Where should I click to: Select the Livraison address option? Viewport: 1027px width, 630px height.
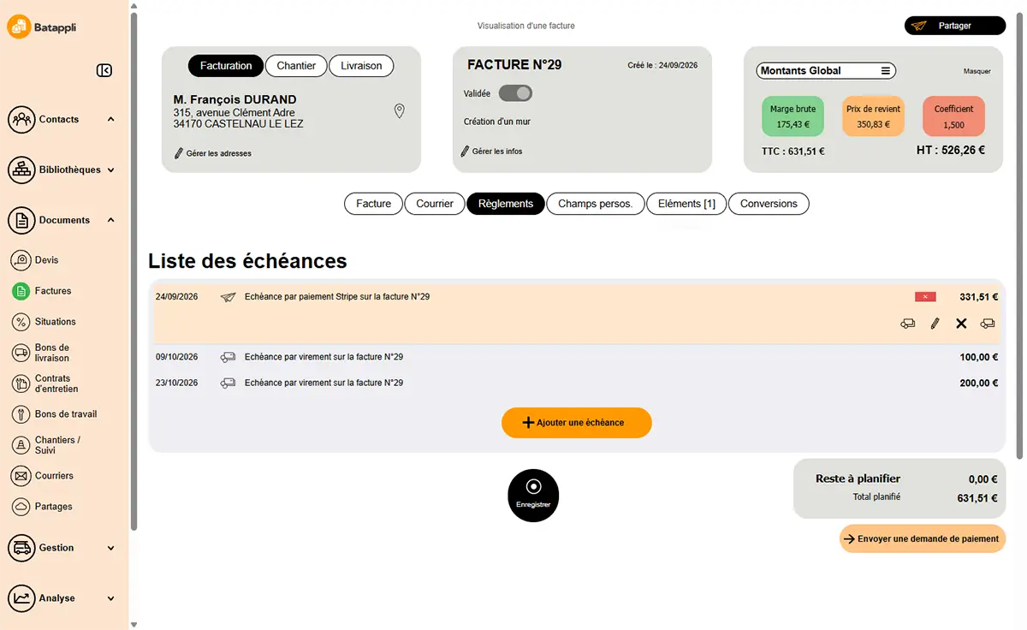coord(361,66)
